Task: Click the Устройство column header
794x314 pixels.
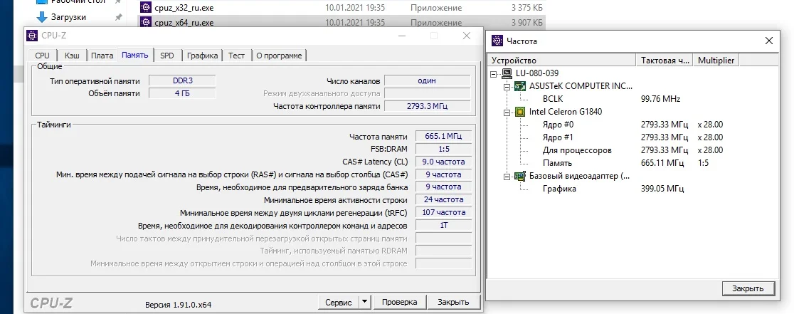Action: [561, 61]
